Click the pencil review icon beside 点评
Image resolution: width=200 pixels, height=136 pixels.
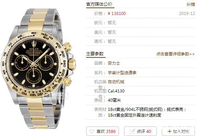click(x=132, y=131)
